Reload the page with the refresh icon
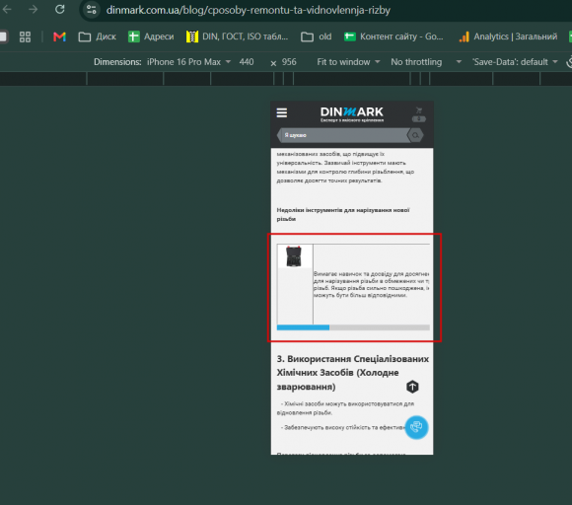The width and height of the screenshot is (572, 505). pos(60,10)
